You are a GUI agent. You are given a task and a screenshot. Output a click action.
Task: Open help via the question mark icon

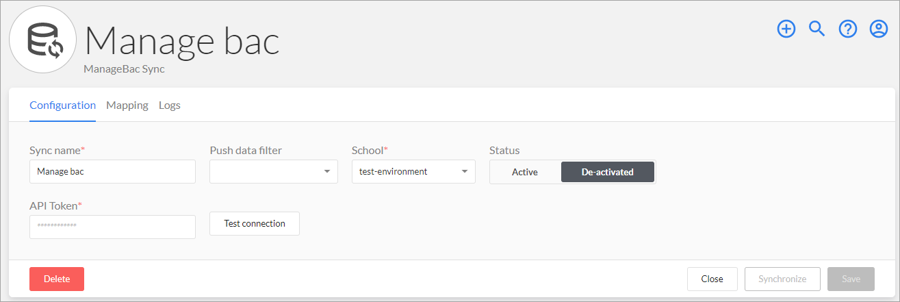click(848, 29)
